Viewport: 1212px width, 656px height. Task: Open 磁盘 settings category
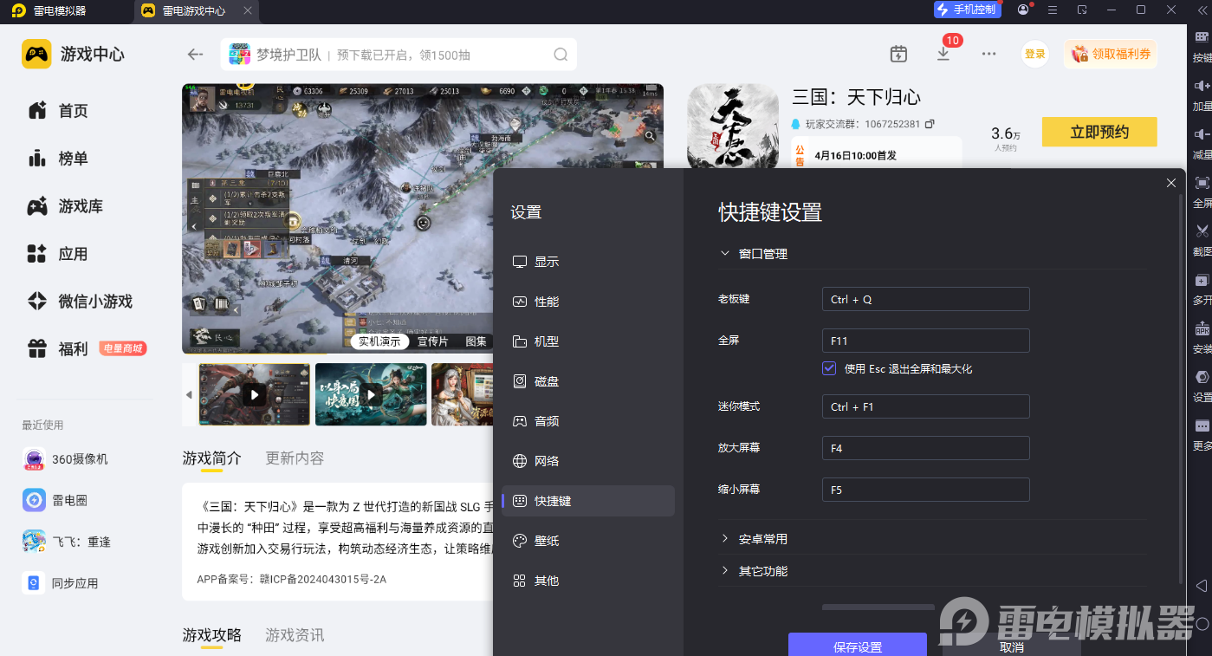(588, 381)
